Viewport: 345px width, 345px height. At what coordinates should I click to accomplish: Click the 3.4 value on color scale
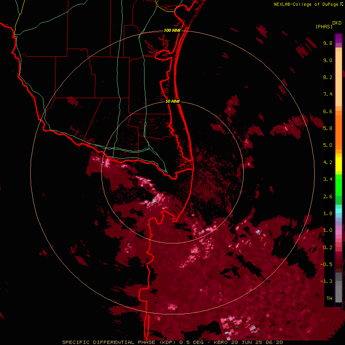[328, 179]
